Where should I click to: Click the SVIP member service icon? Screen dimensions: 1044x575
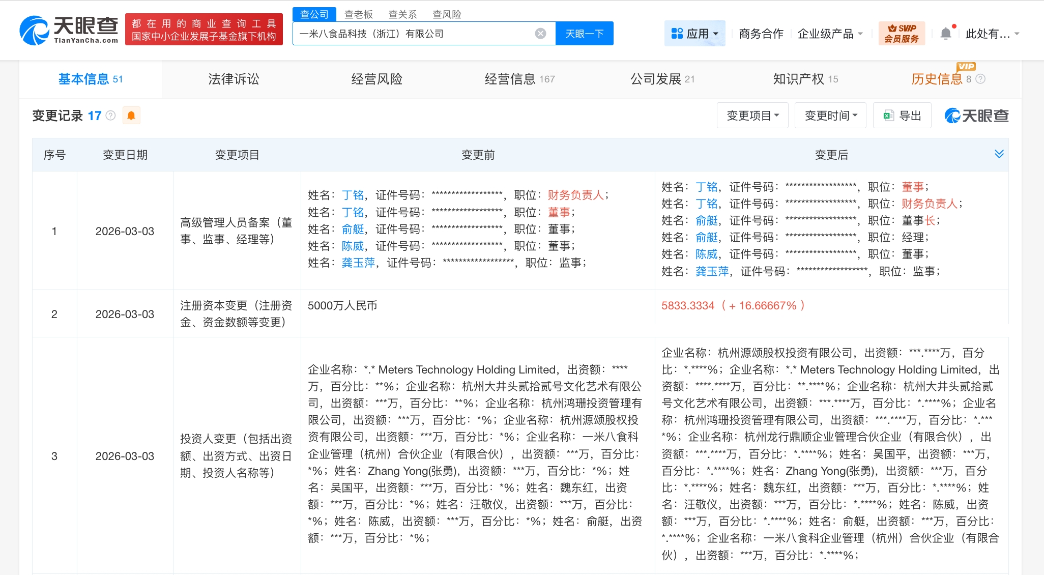tap(901, 34)
